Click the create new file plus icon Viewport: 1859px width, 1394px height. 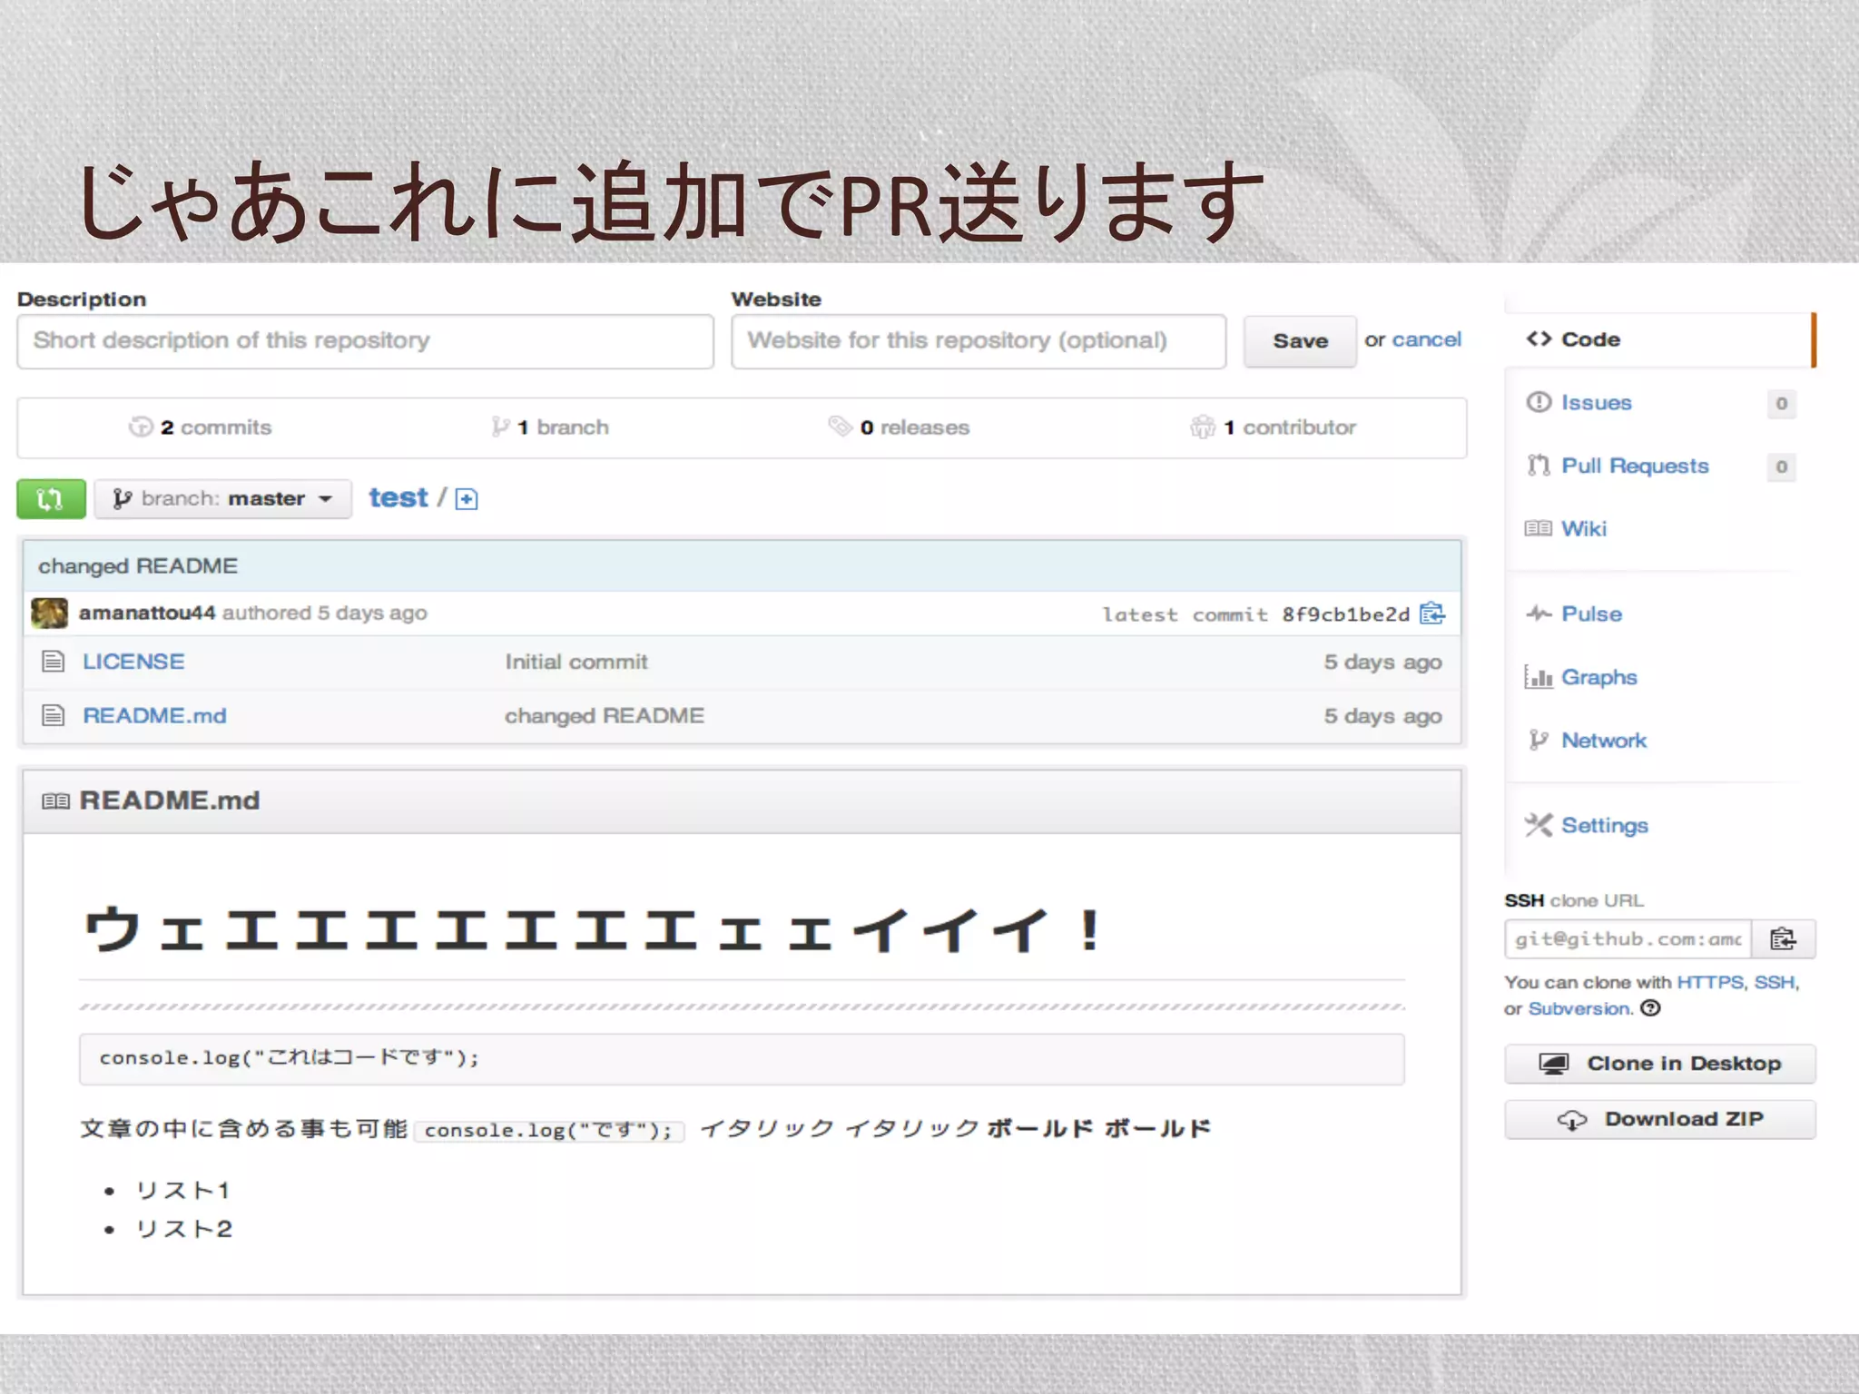pos(467,499)
